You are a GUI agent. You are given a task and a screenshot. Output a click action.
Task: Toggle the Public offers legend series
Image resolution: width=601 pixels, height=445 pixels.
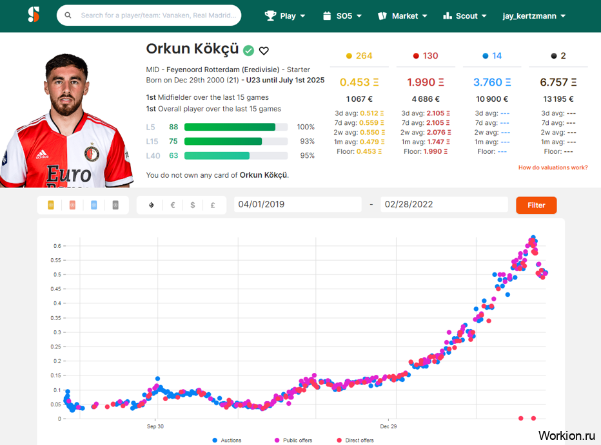click(x=293, y=440)
